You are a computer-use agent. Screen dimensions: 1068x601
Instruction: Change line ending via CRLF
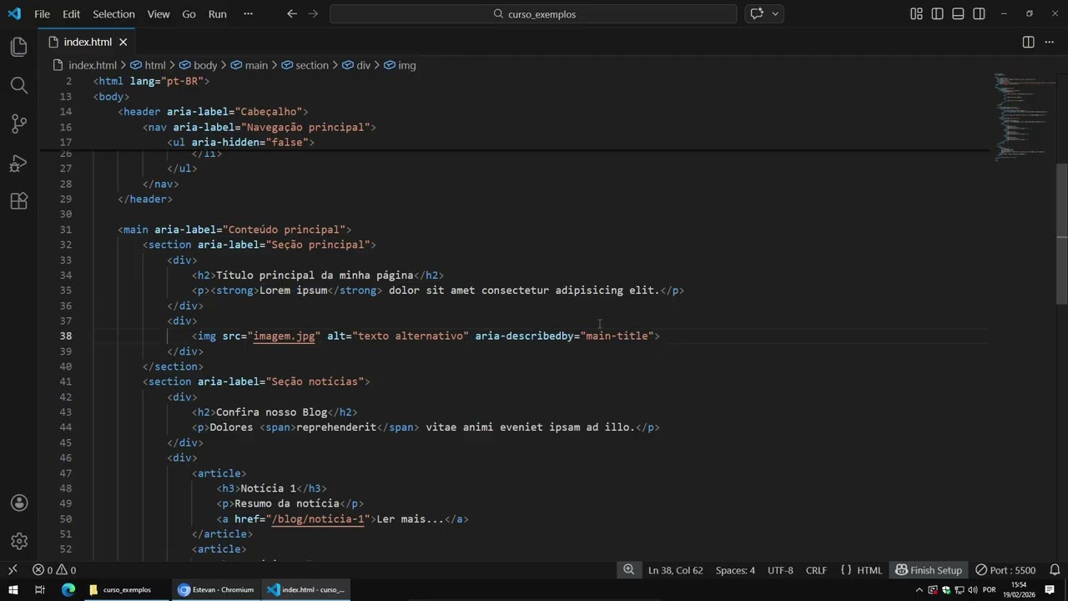click(x=816, y=570)
